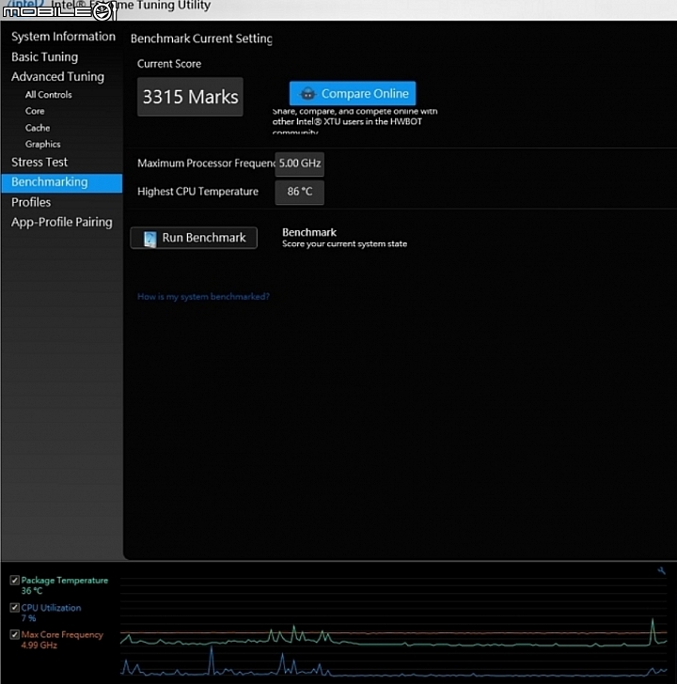Toggle Max Core Frequency checkbox

pyautogui.click(x=14, y=635)
